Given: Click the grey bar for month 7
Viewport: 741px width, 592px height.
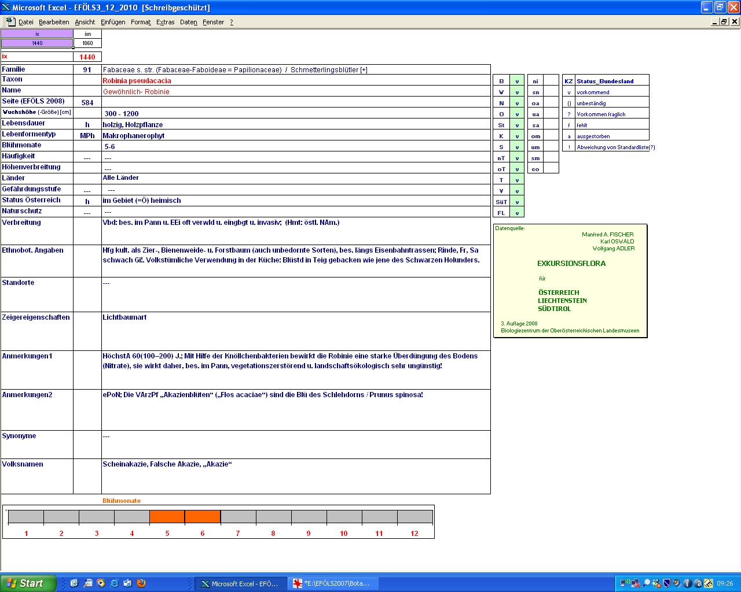Looking at the screenshot, I should click(x=238, y=516).
